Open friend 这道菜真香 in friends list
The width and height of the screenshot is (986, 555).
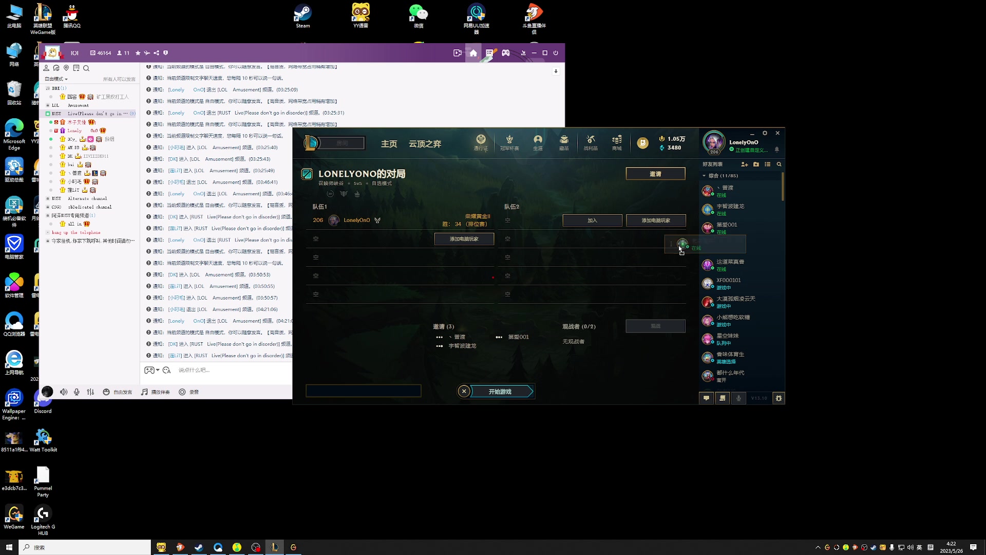pos(740,265)
